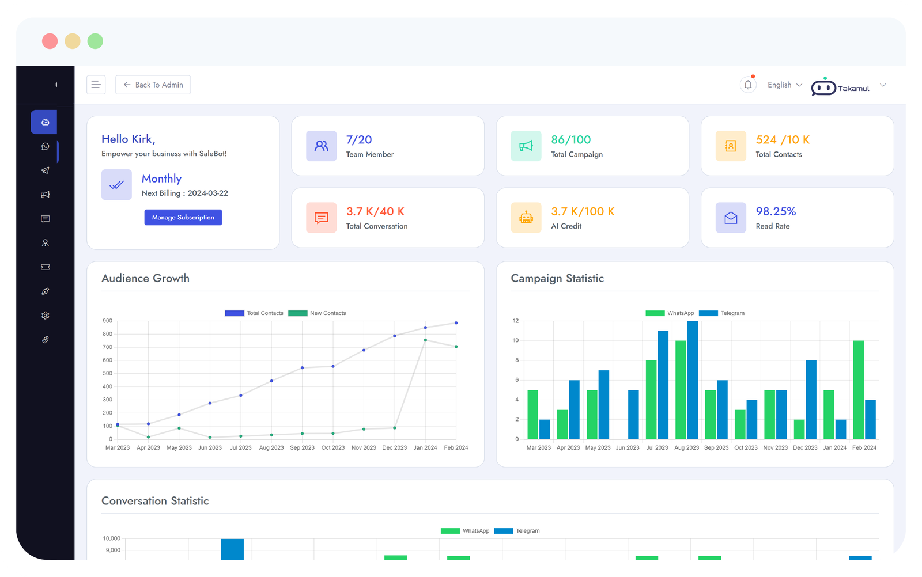This screenshot has height=577, width=922.
Task: Open the WhatsApp section from the sidebar
Action: pyautogui.click(x=45, y=146)
